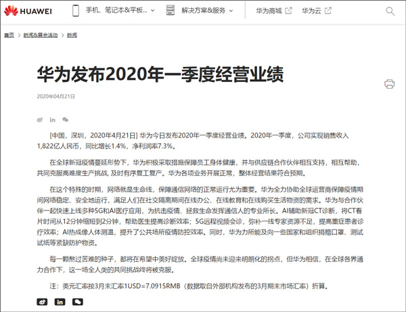Open the phone device icon menu
Screen dimensions: 406x312
[x=76, y=11]
